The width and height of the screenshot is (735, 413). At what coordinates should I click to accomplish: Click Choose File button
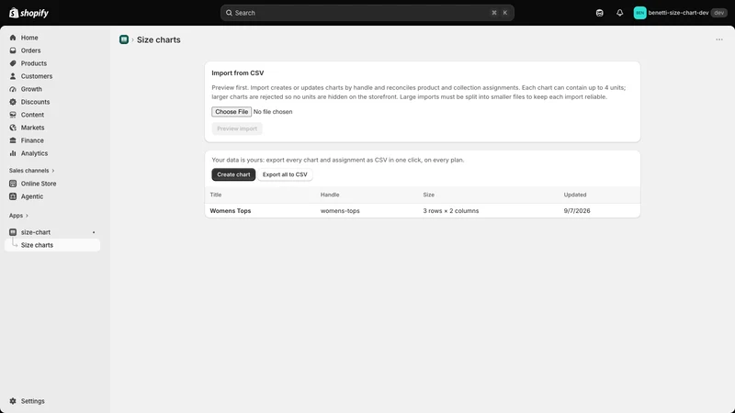(x=232, y=111)
